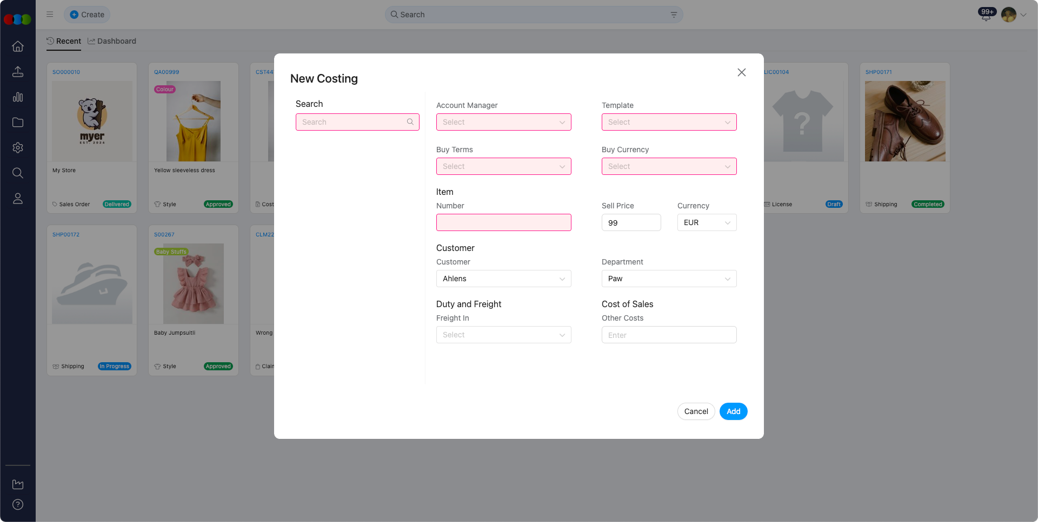The height and width of the screenshot is (522, 1038).
Task: Open the notifications bell with 99+ badge
Action: click(x=986, y=15)
